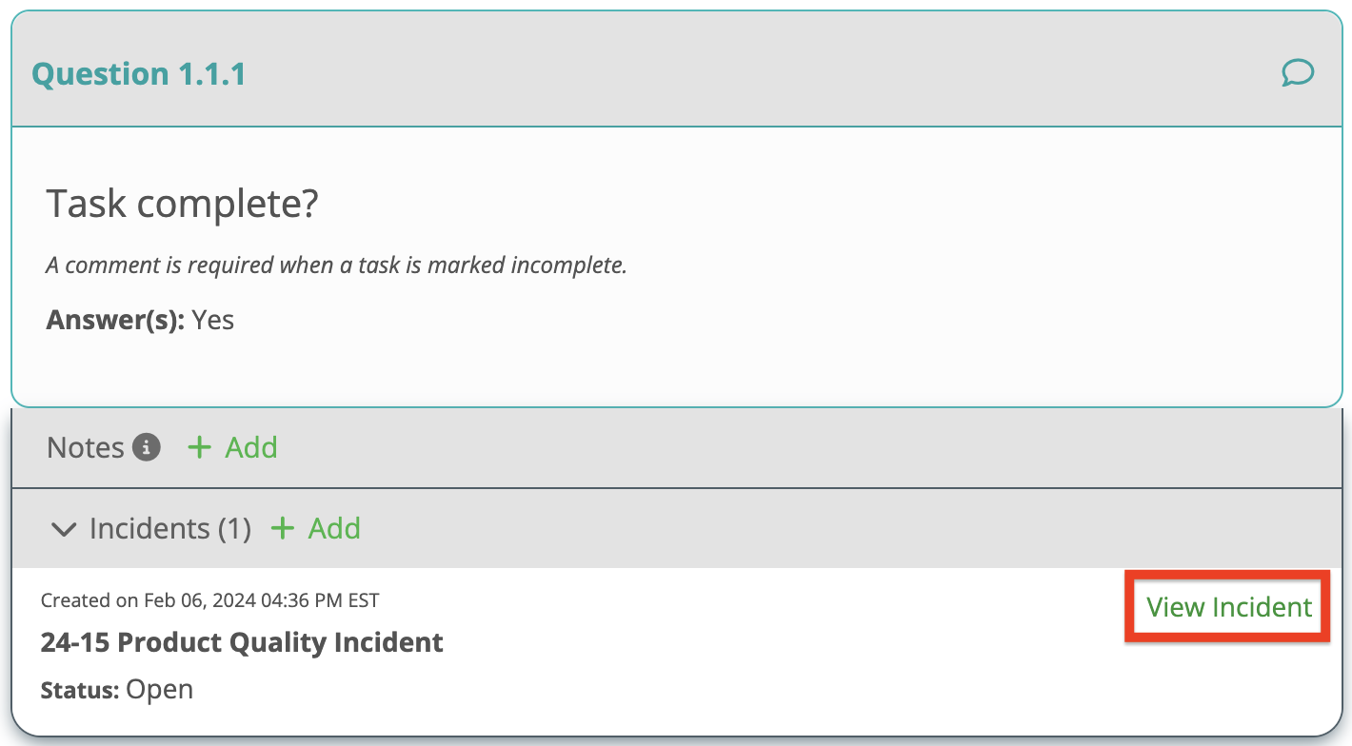The height and width of the screenshot is (746, 1352).
Task: Open the View Incident link
Action: tap(1229, 607)
